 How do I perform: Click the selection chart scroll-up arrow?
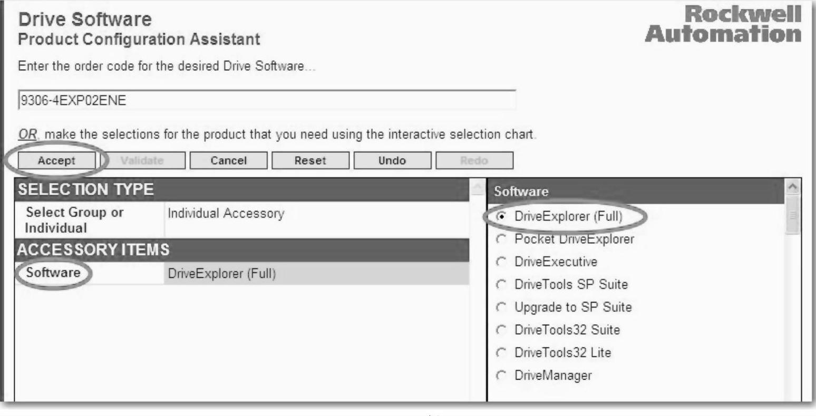[475, 188]
